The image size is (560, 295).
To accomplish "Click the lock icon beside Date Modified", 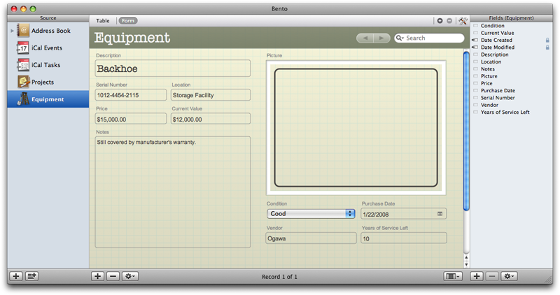I will [x=547, y=47].
